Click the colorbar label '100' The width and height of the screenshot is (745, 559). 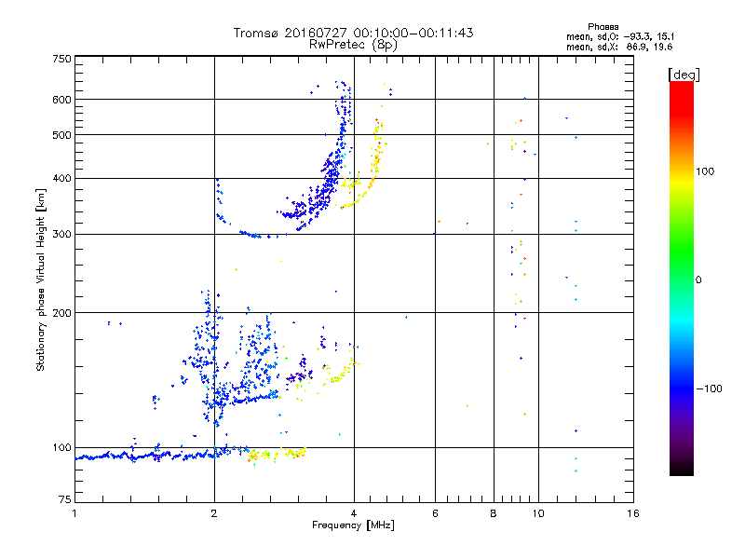705,171
